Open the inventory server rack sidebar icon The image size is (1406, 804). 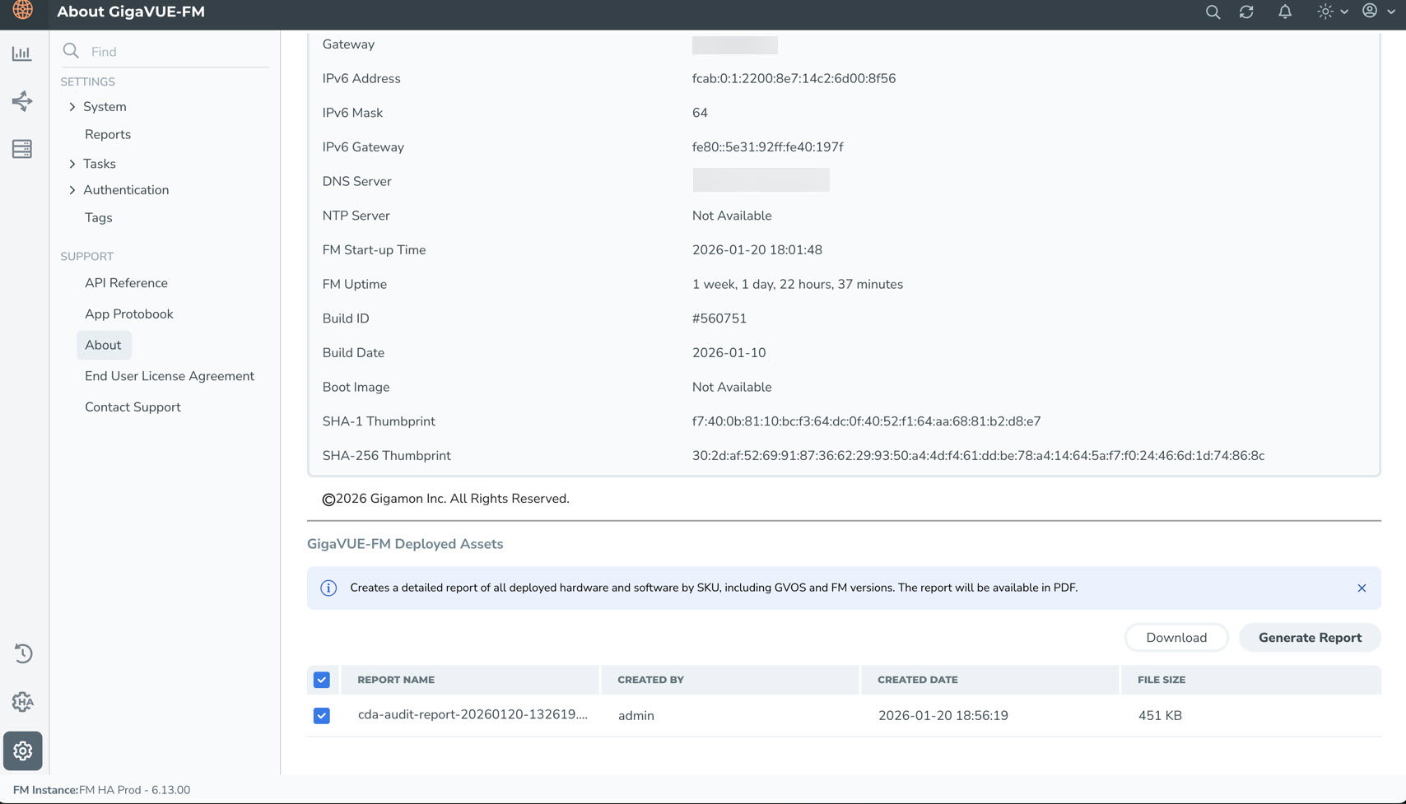[x=22, y=149]
